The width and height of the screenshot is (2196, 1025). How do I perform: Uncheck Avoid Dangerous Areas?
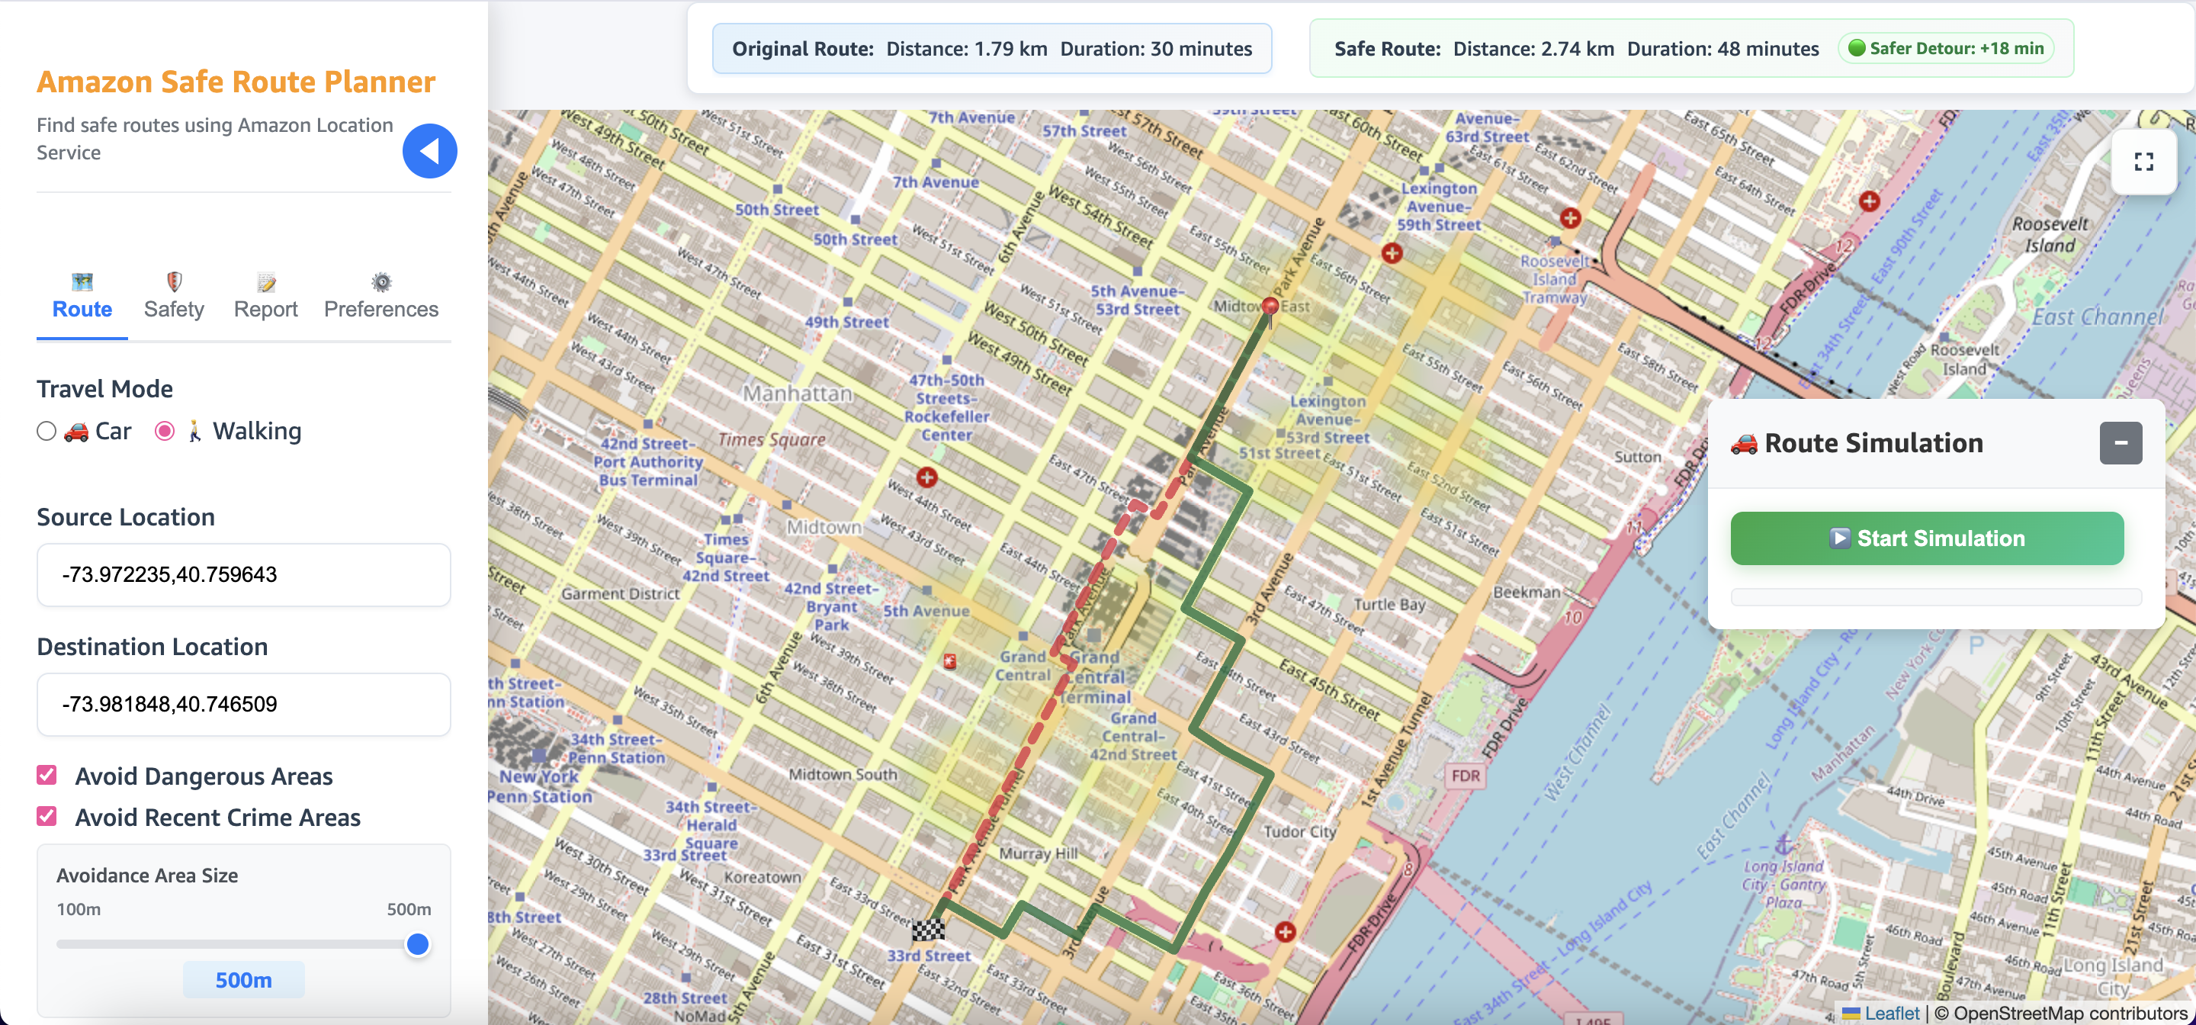tap(46, 775)
